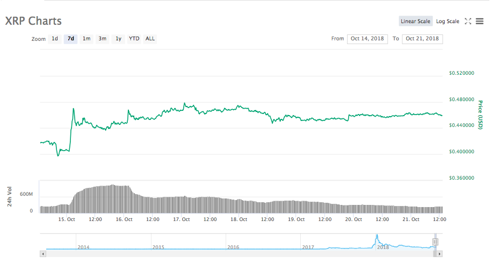
Task: Grab the navigator right range handle
Action: pyautogui.click(x=435, y=241)
